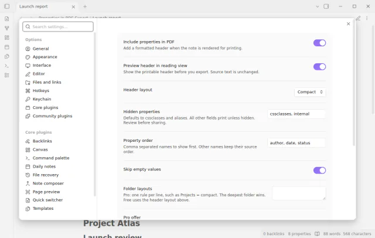Open the more options dots menu
The height and width of the screenshot is (238, 375).
(367, 18)
